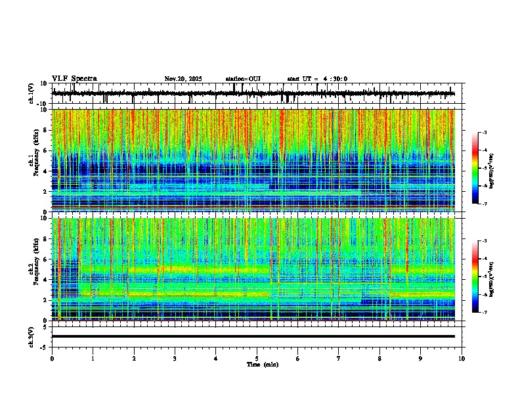Image resolution: width=520 pixels, height=402 pixels.
Task: Click the "Time (min)" axis title
Action: (x=263, y=365)
